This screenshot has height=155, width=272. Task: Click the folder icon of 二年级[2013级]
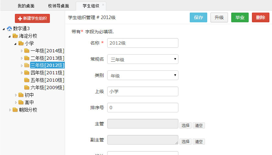click(27, 58)
